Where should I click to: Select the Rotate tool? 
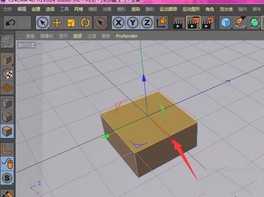click(85, 23)
